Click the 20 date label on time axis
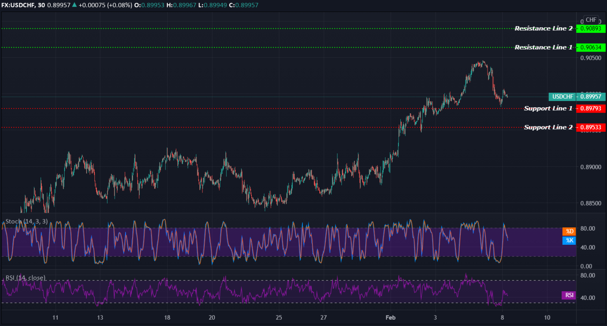The image size is (607, 326). pos(212,317)
